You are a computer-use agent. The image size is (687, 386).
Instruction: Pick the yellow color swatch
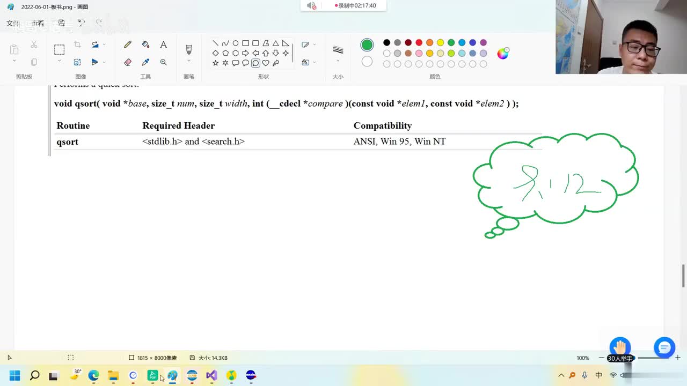coord(440,43)
